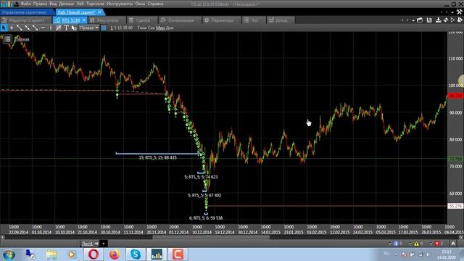The image size is (464, 261).
Task: Run the script with play icon
Action: [x=452, y=20]
